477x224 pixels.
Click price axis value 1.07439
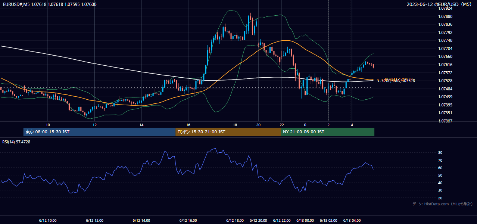point(445,97)
